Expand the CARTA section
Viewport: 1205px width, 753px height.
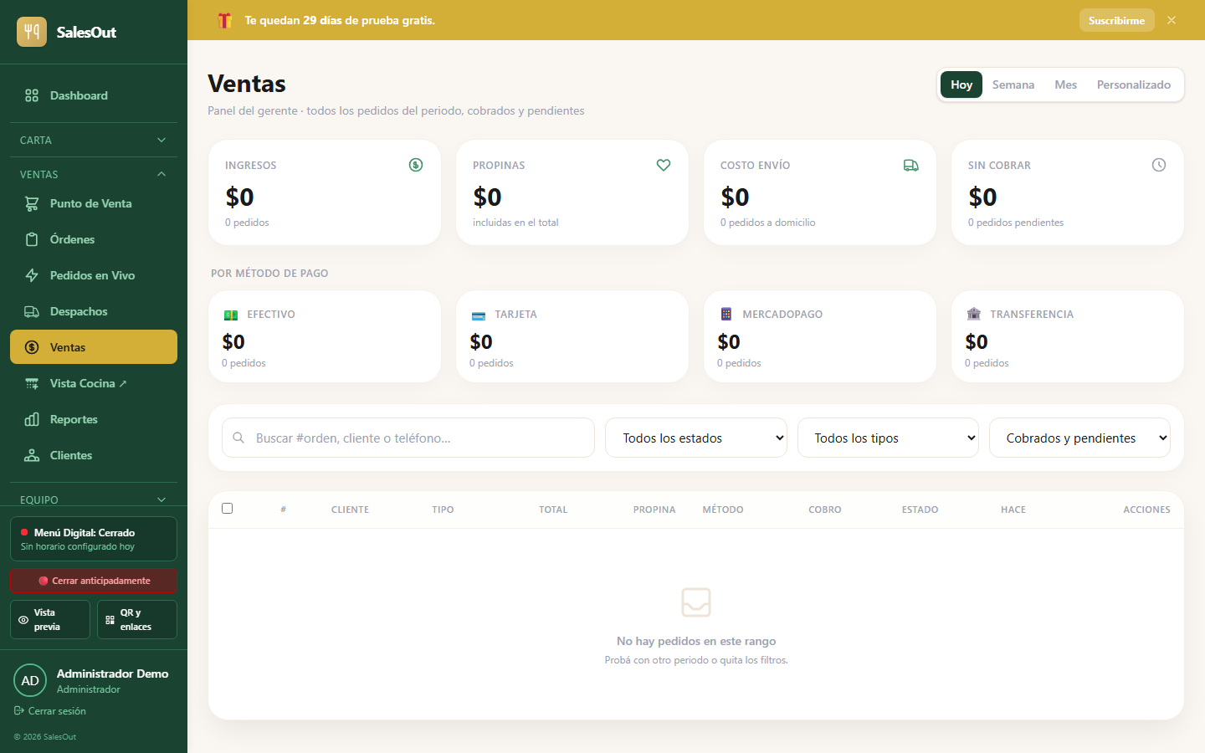pyautogui.click(x=94, y=140)
